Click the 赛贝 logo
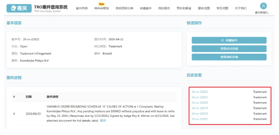The width and height of the screenshot is (279, 135). [x=19, y=8]
